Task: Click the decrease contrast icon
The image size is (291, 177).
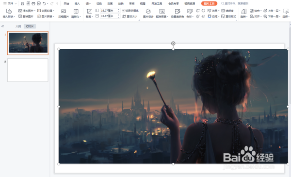Action: [x=203, y=11]
